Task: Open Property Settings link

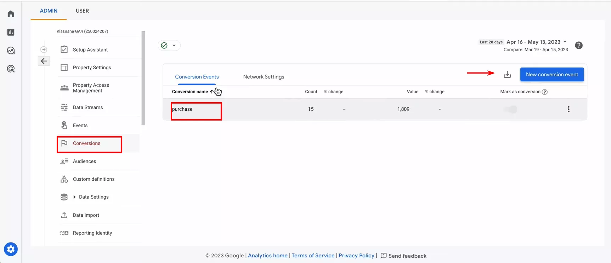Action: 92,68
